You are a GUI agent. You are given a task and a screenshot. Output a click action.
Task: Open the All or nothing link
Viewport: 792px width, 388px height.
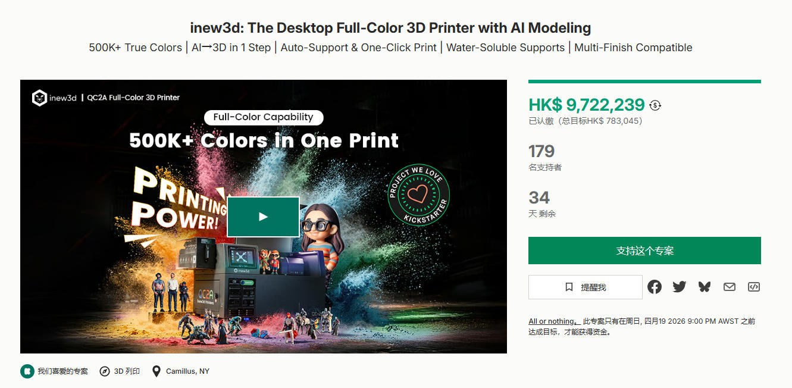[x=552, y=321]
